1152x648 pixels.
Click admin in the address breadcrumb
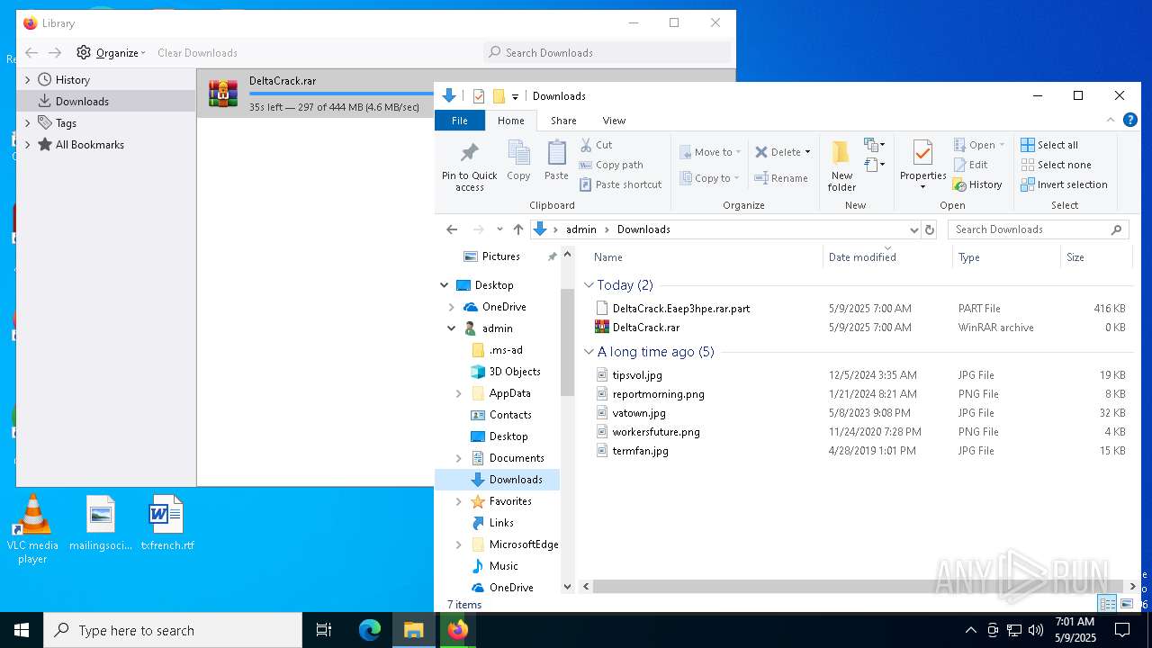click(581, 229)
